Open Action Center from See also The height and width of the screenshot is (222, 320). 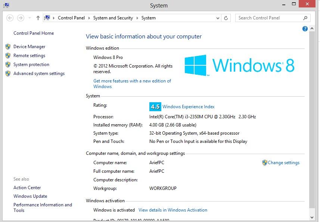(27, 188)
